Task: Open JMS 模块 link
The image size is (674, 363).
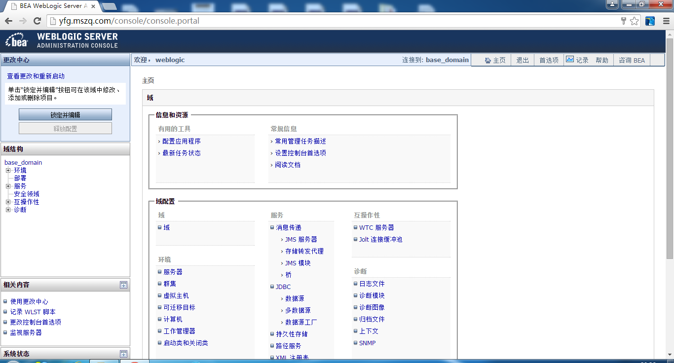Action: (298, 263)
